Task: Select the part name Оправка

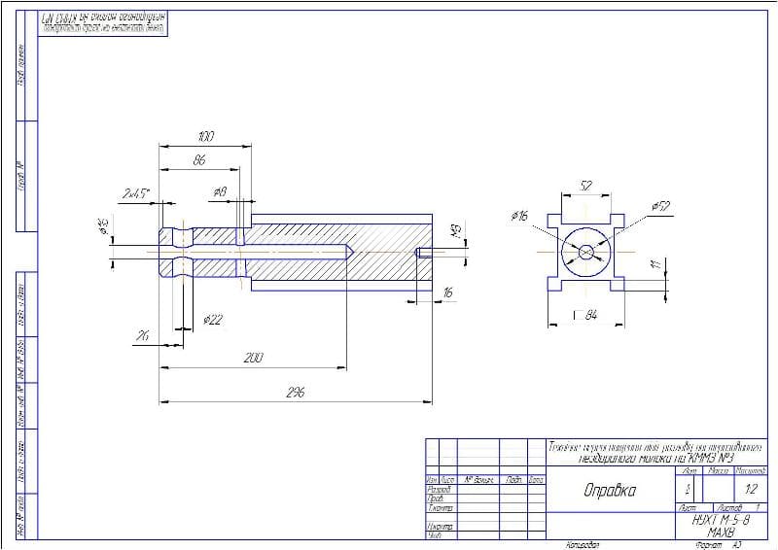Action: coord(610,491)
